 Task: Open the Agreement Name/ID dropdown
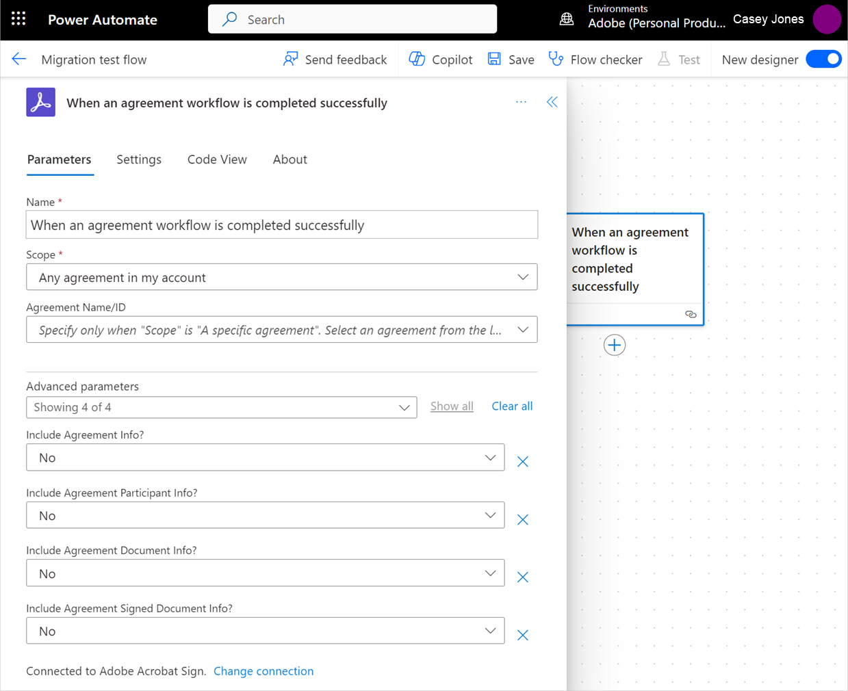pos(524,329)
